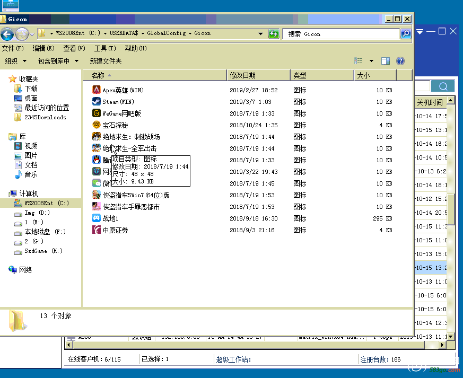Click the Forward navigation arrow button
The image size is (463, 378).
(22, 34)
